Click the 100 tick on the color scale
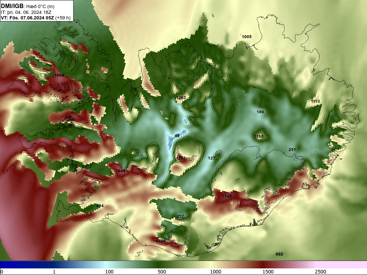367x275 pixels. point(109,272)
